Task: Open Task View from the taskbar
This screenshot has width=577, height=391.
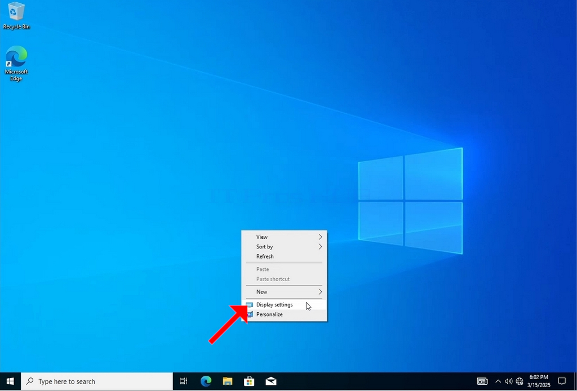Action: point(183,381)
